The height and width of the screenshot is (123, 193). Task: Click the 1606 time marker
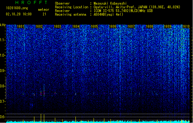113,26
